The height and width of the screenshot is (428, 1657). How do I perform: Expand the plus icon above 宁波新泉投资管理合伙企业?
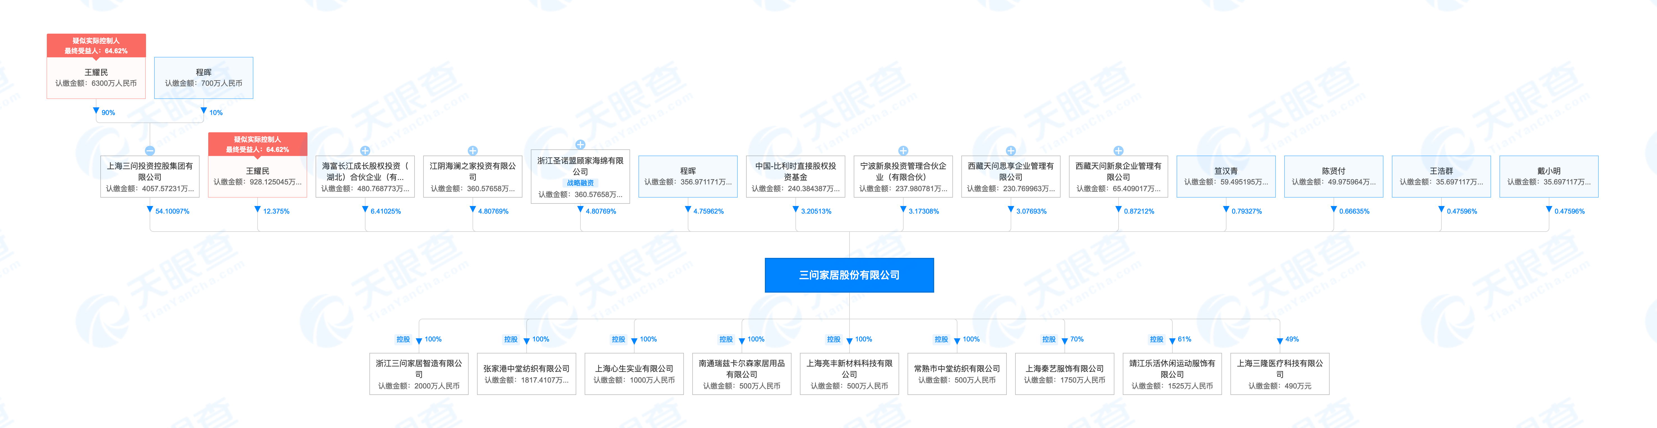[903, 151]
